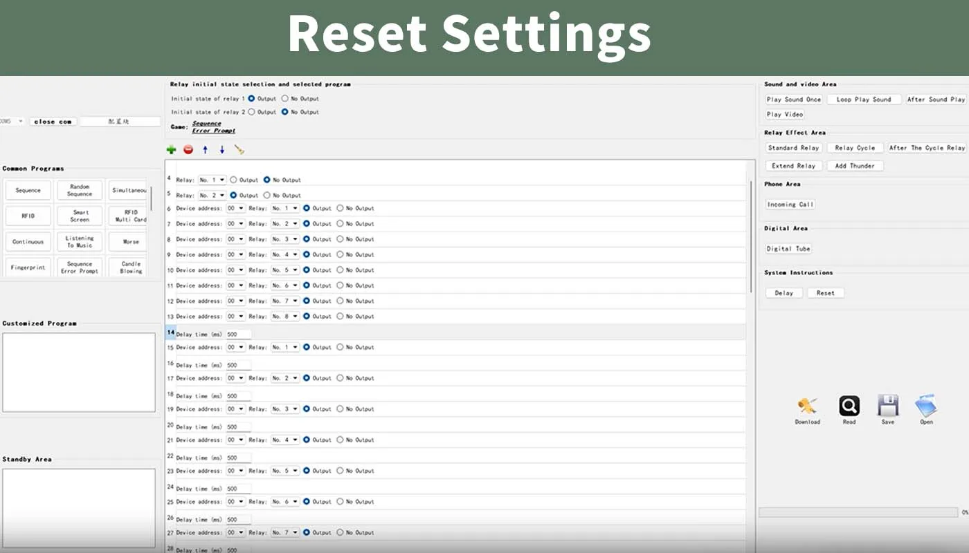969x553 pixels.
Task: Click the Add Thunder button
Action: pos(855,166)
